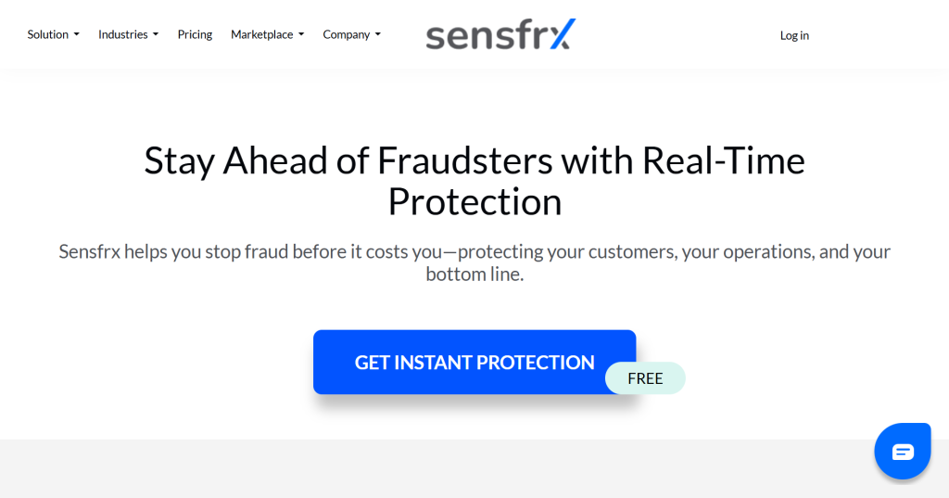Expand the Industries menu label
This screenshot has height=498, width=949.
click(x=123, y=34)
